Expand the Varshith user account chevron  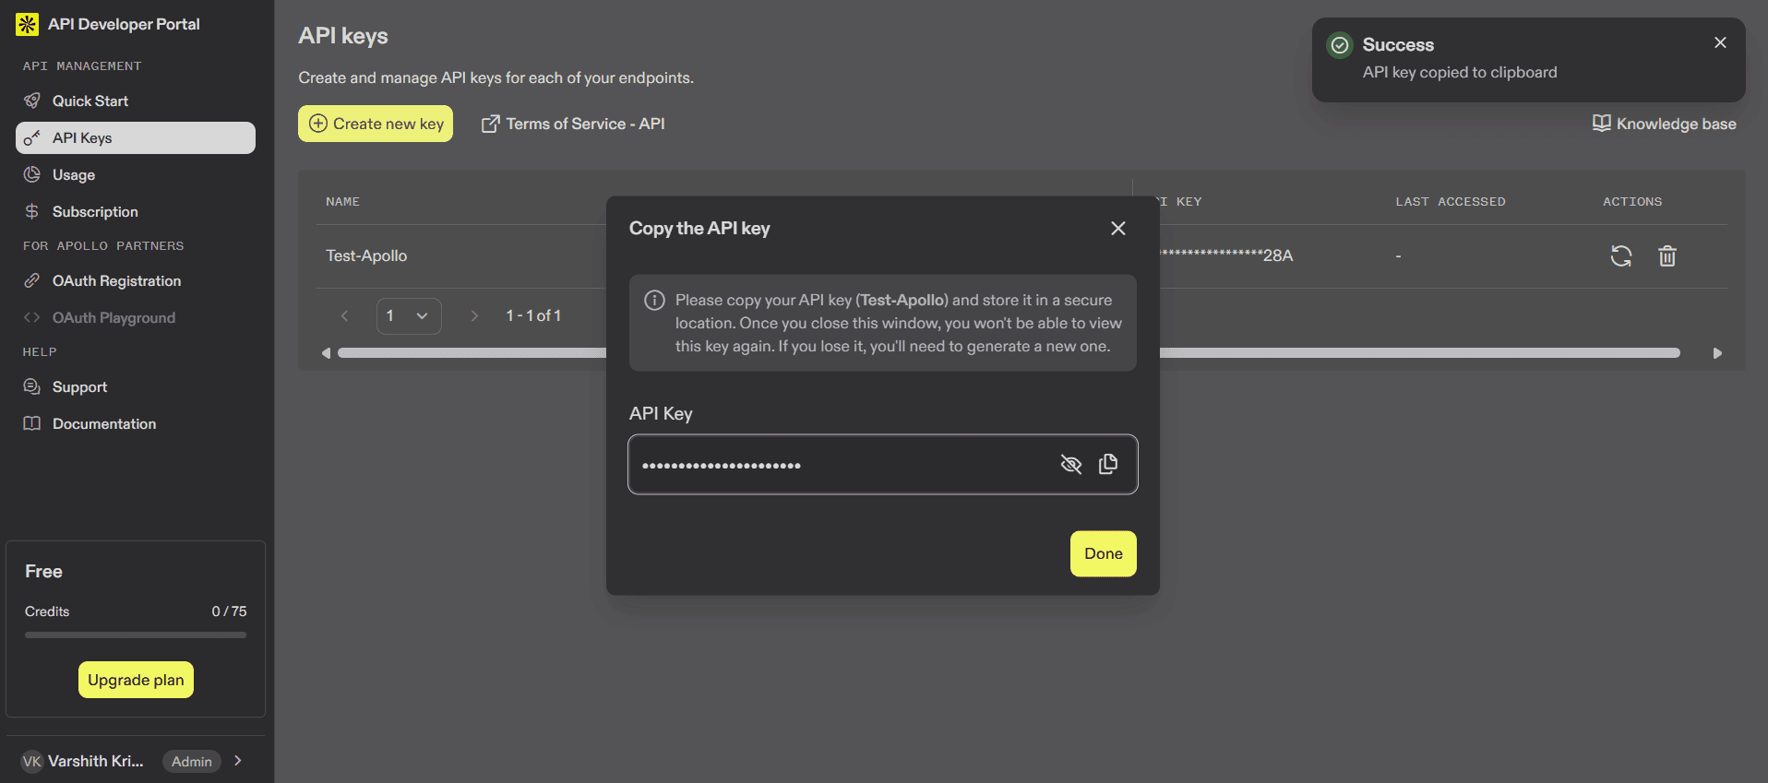[x=238, y=761]
